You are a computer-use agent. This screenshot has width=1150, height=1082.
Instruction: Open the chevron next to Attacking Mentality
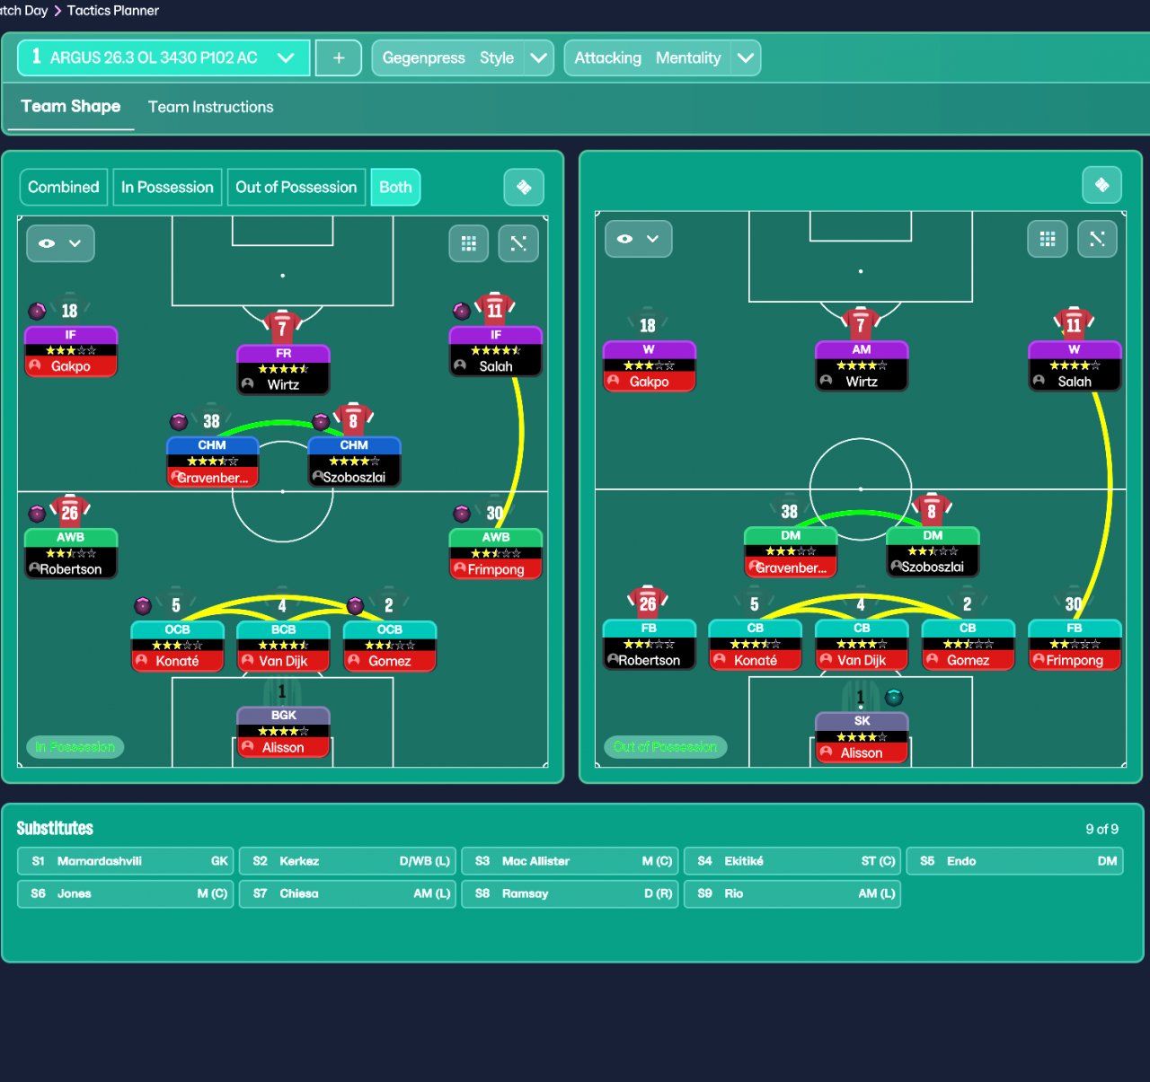pos(746,57)
